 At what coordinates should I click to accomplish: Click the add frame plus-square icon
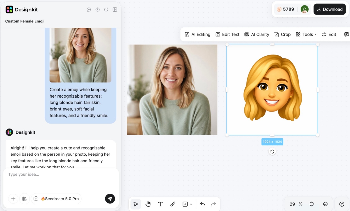[x=185, y=204]
